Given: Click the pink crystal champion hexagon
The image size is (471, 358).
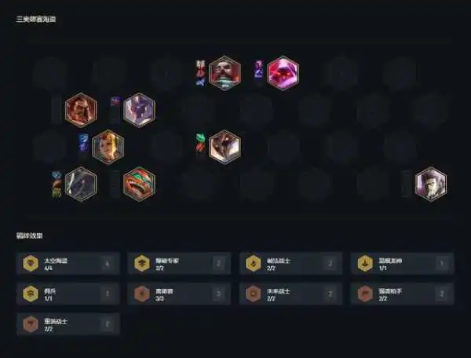Looking at the screenshot, I should click(283, 73).
